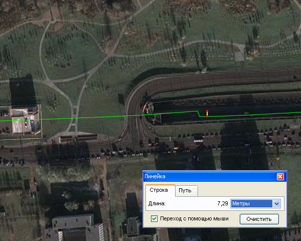Toggle the Переход с помощью мыши checkbox
The image size is (301, 241).
(x=155, y=219)
